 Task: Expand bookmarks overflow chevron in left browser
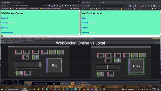(69, 9)
